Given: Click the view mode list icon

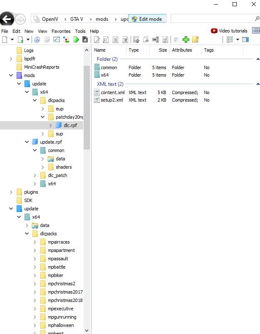Looking at the screenshot, I should pyautogui.click(x=230, y=40).
